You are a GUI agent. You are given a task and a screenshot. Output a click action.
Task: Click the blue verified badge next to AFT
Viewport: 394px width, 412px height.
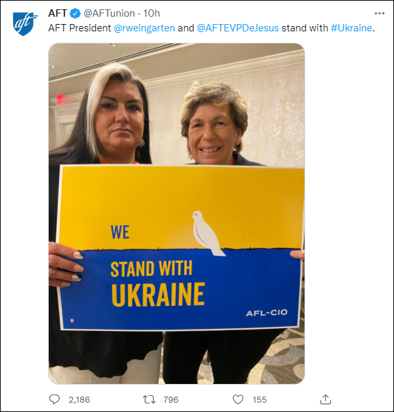(75, 13)
